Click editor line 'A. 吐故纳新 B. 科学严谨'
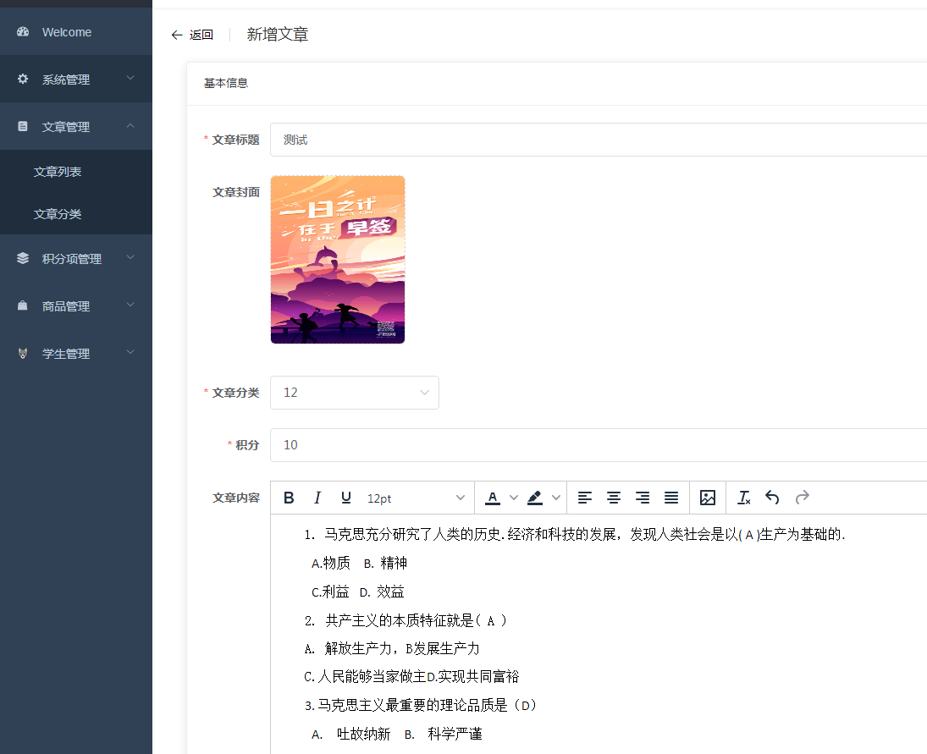Screen dimensions: 927x754 point(397,734)
